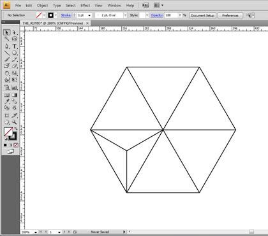Select the Selection tool (black arrow)
Screen dimensions: 268x236
[7, 32]
